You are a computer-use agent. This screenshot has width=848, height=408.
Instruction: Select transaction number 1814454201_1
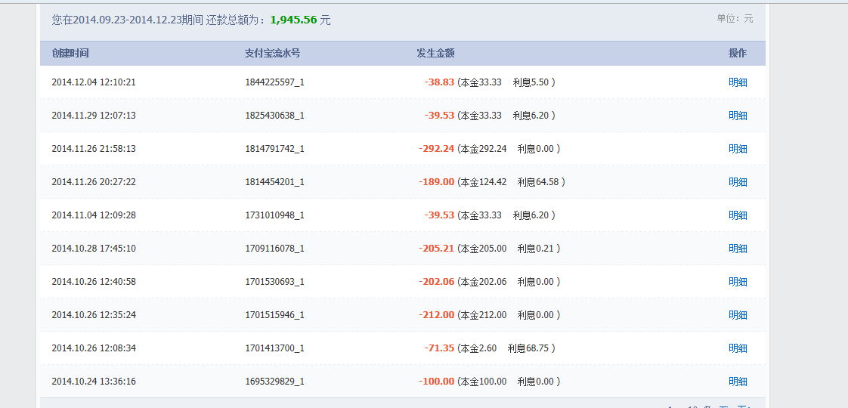(x=274, y=182)
